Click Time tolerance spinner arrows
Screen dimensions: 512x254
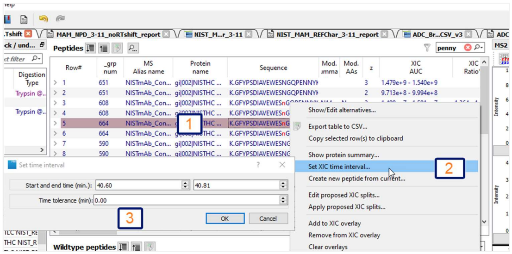pos(283,200)
